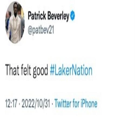The height and width of the screenshot is (119, 135).
Task: Click the dot separator after 12:17
Action: pyautogui.click(x=19, y=103)
